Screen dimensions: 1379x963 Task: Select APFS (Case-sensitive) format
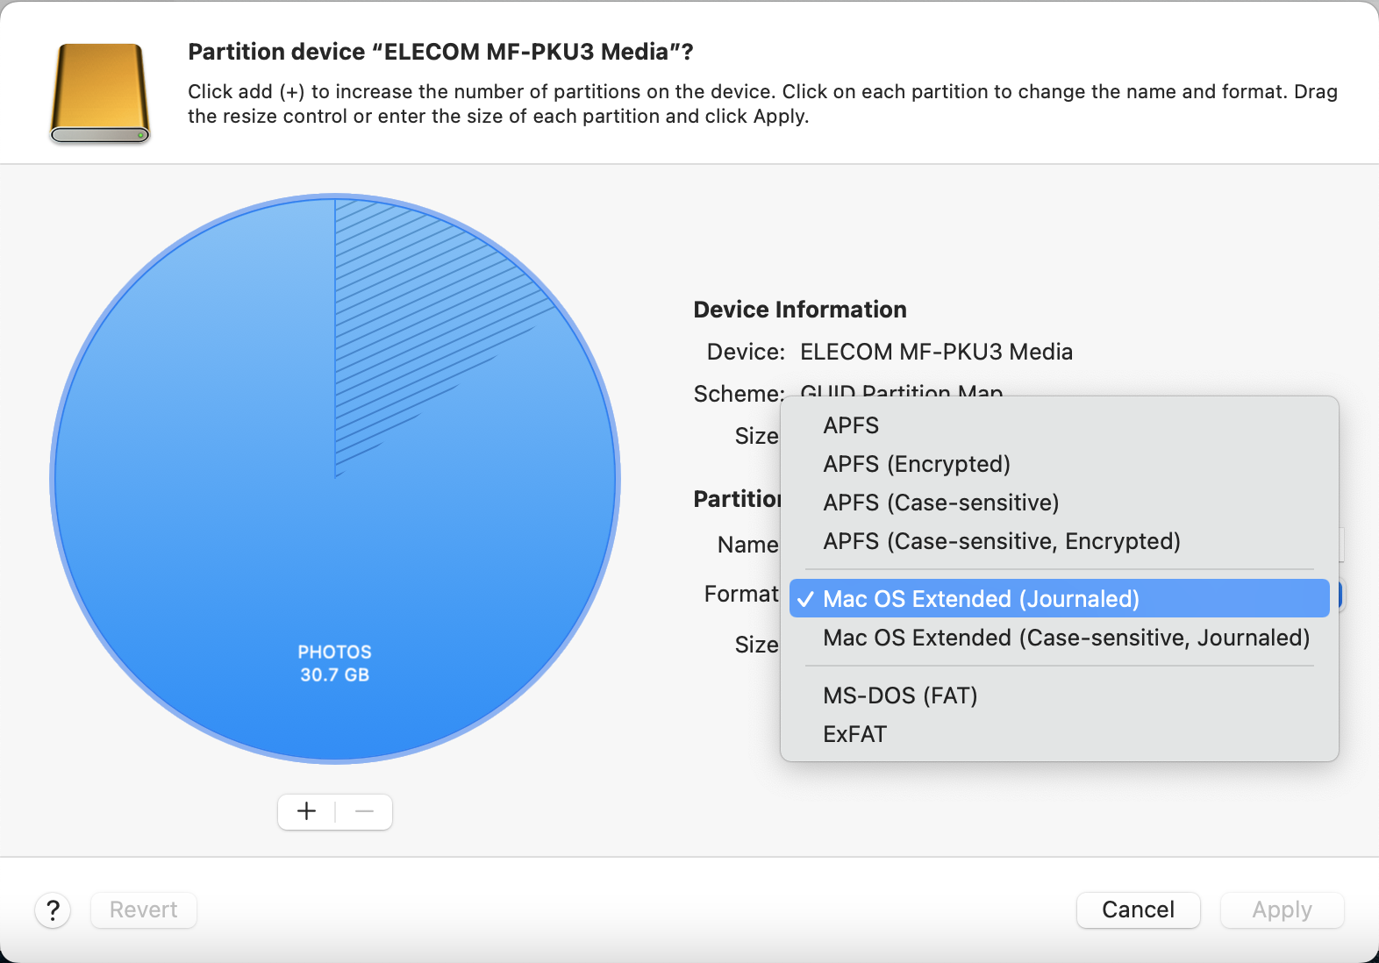coord(940,503)
